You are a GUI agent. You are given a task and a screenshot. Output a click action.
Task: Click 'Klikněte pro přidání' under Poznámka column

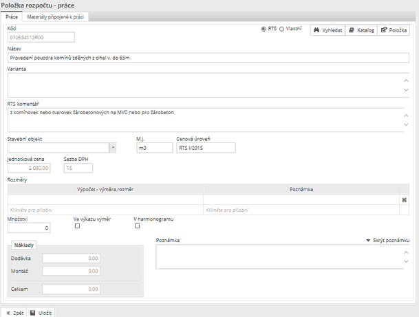[227, 210]
